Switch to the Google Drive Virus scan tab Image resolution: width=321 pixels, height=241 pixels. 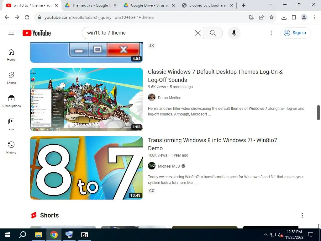[150, 5]
